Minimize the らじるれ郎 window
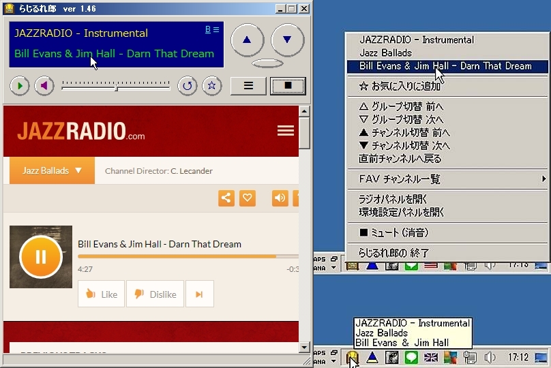Viewport: 551px width, 368px height. [x=280, y=9]
